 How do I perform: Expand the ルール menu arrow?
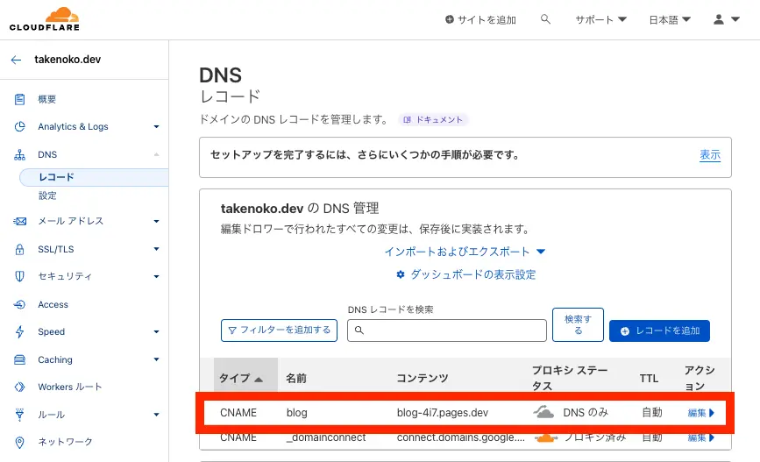pyautogui.click(x=156, y=415)
